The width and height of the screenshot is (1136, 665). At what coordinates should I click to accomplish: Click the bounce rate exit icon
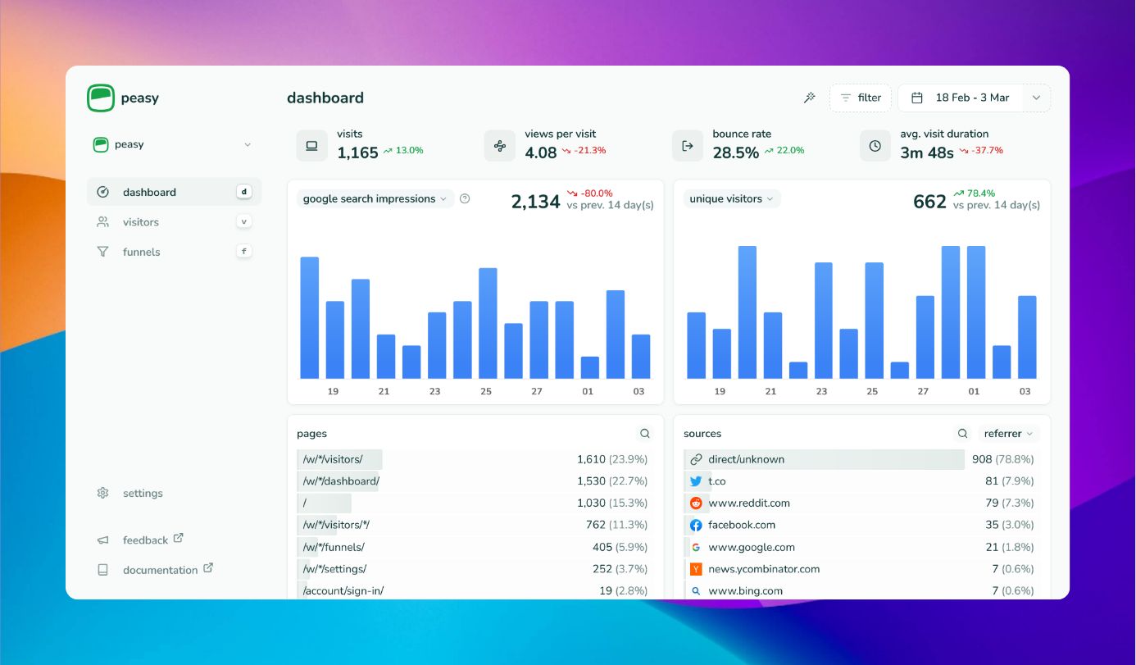688,146
